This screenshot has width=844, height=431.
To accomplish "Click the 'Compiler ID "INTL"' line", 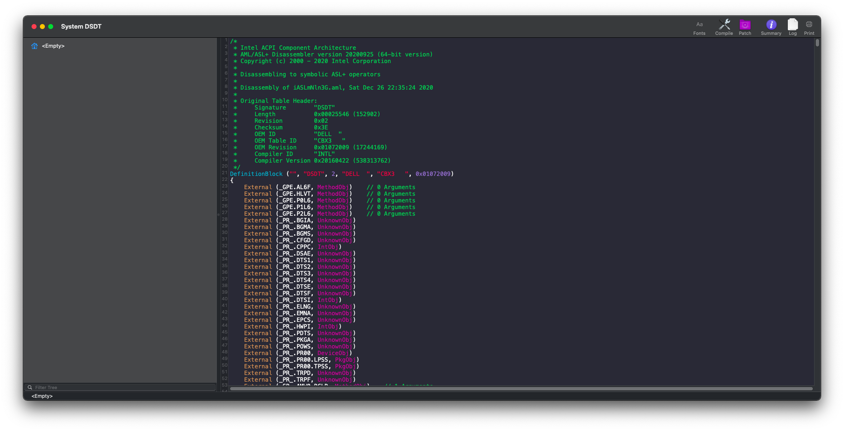I will click(284, 154).
